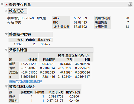Screen dimensions: 134x104
Task: Click the bookmark star icon in 参数生存拟合 header
Action: [130, 4]
